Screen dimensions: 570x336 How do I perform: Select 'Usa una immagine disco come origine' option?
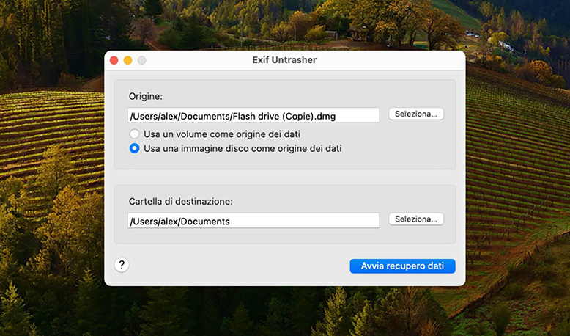tap(135, 148)
